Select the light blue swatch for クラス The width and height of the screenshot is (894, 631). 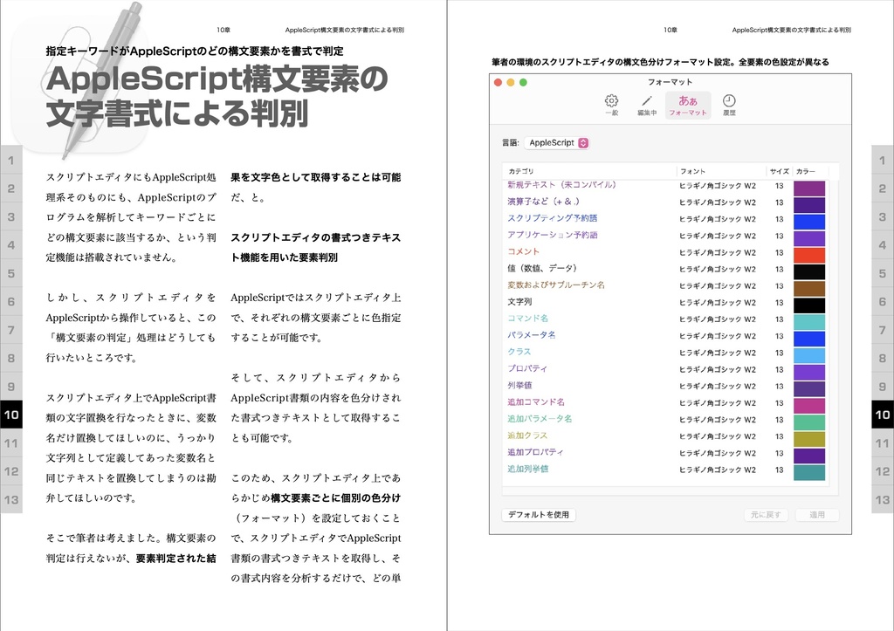click(808, 351)
